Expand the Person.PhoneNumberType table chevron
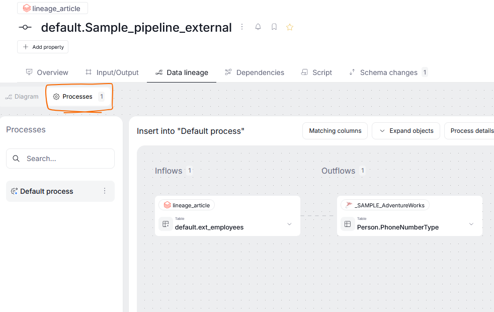494x312 pixels. pos(471,224)
